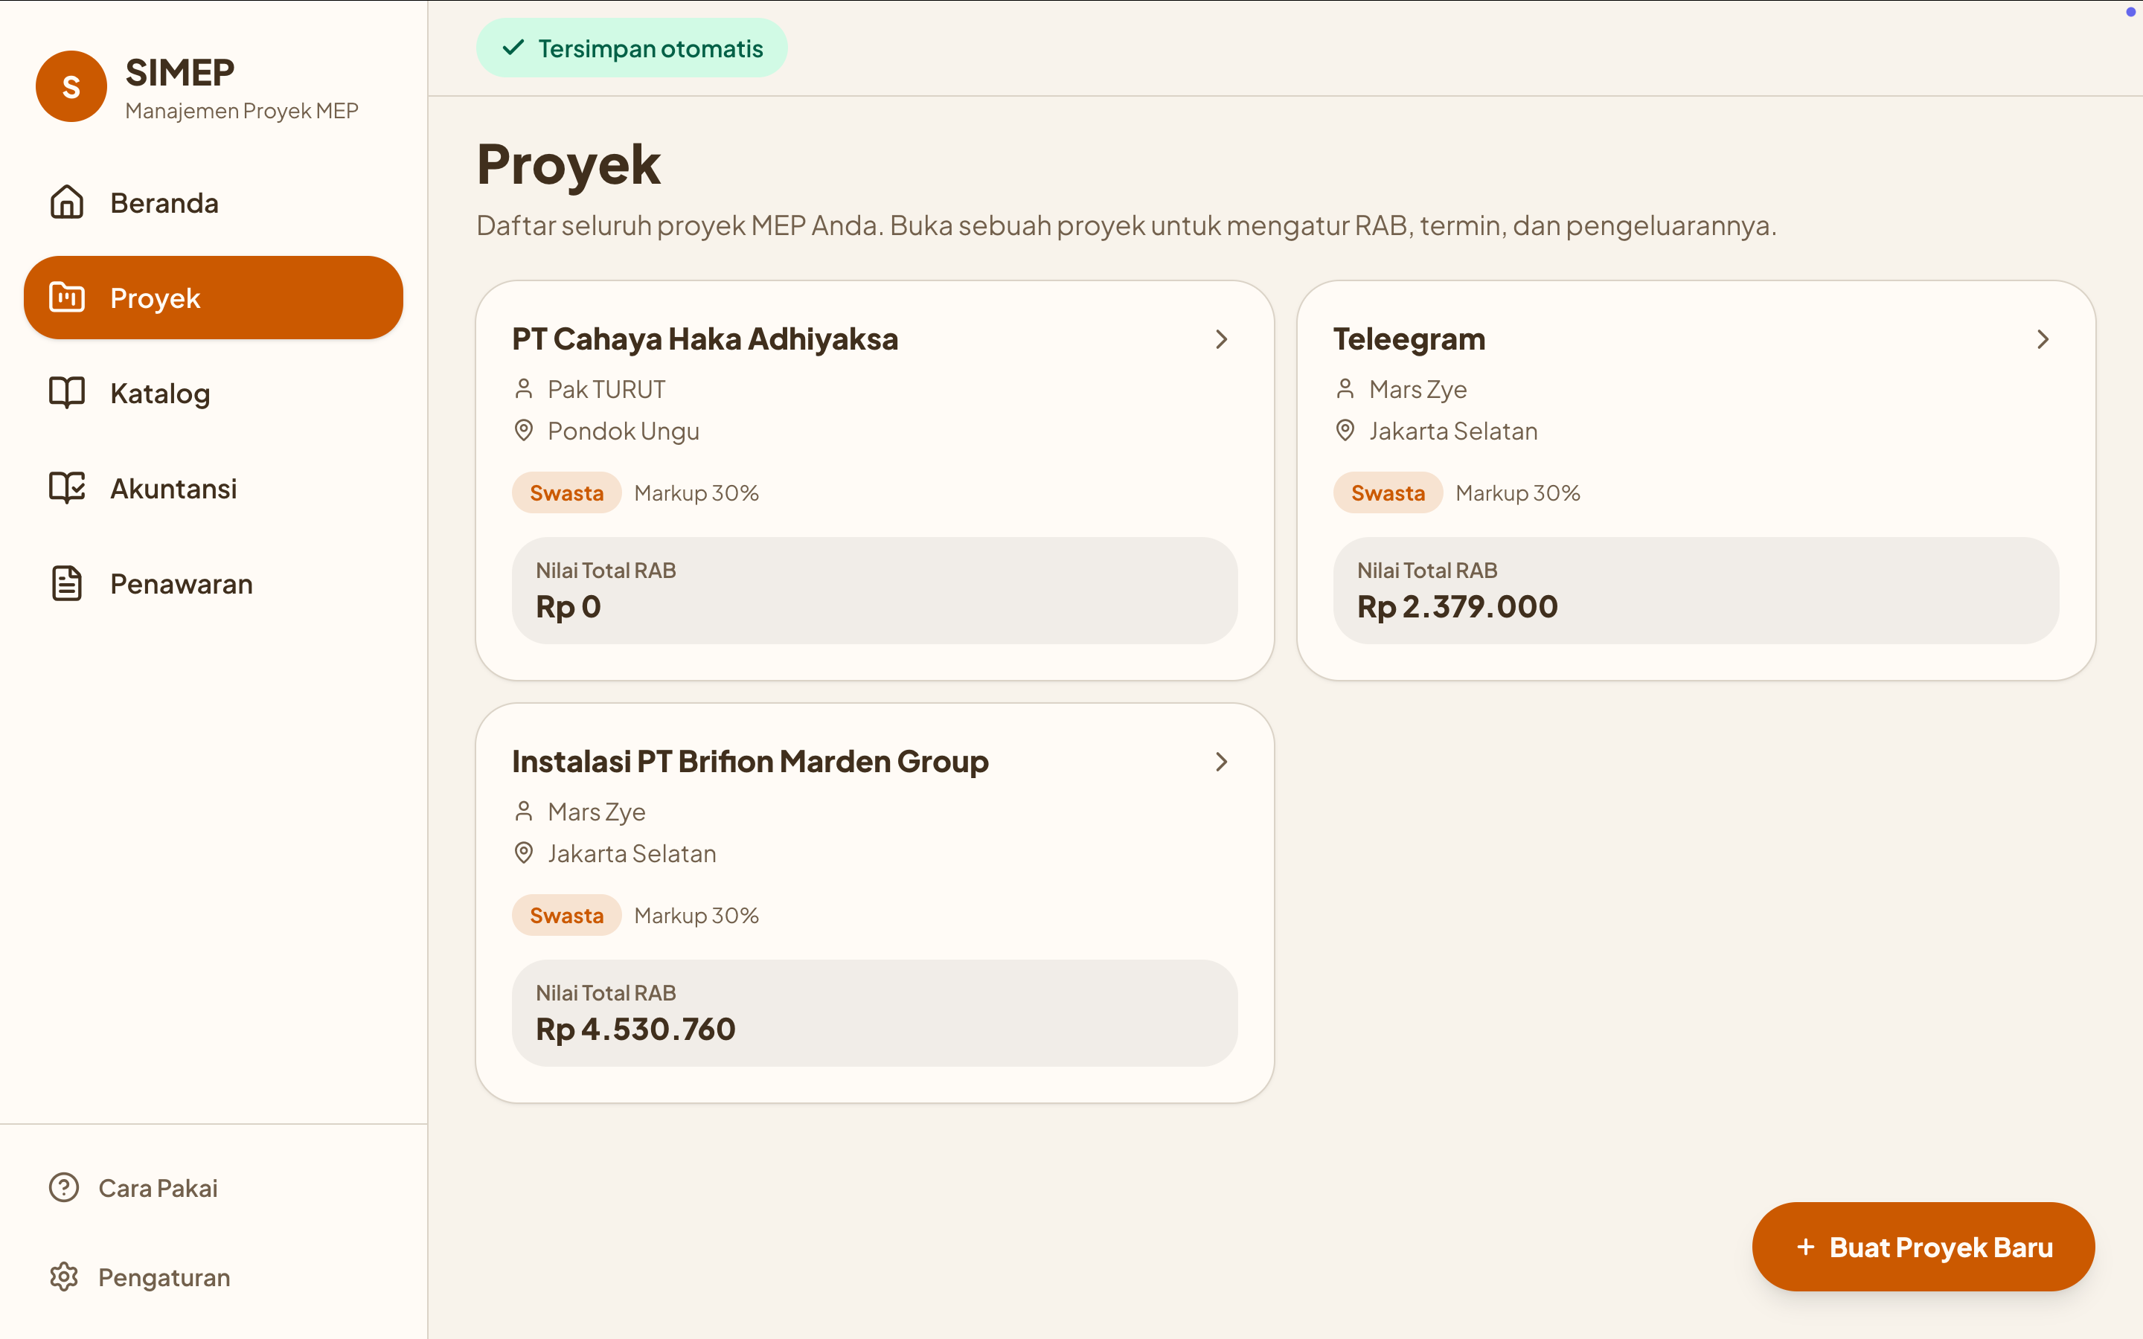2143x1339 pixels.
Task: Click the Proyek folder chart icon
Action: click(x=66, y=298)
